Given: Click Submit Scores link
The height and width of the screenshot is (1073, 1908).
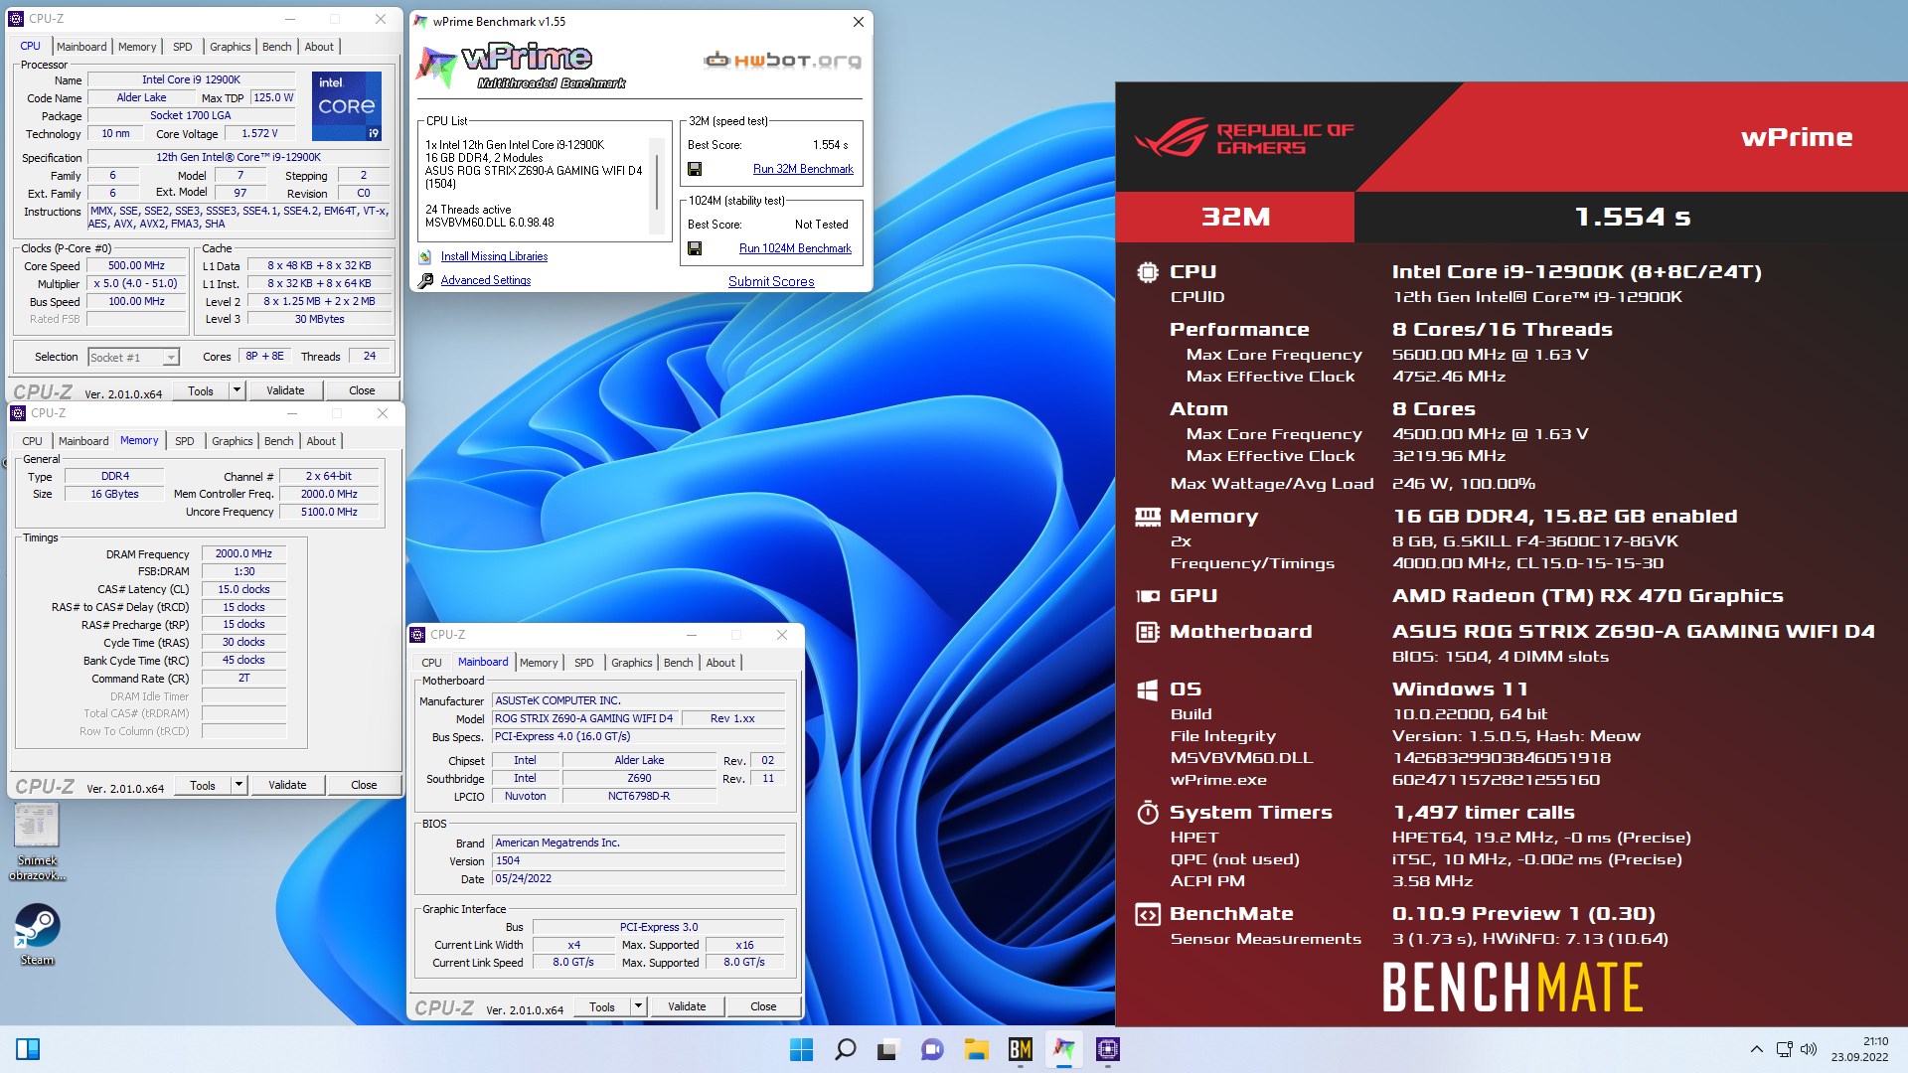Looking at the screenshot, I should point(771,281).
